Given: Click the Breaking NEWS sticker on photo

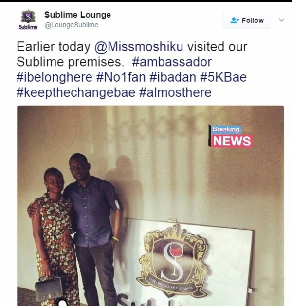Looking at the screenshot, I should [x=230, y=136].
